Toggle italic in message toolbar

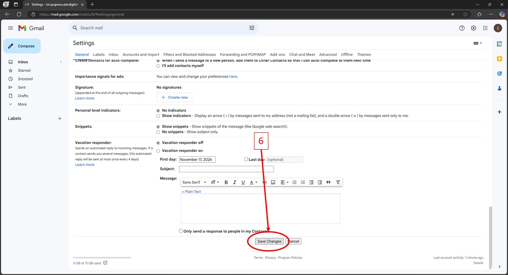pos(234,182)
